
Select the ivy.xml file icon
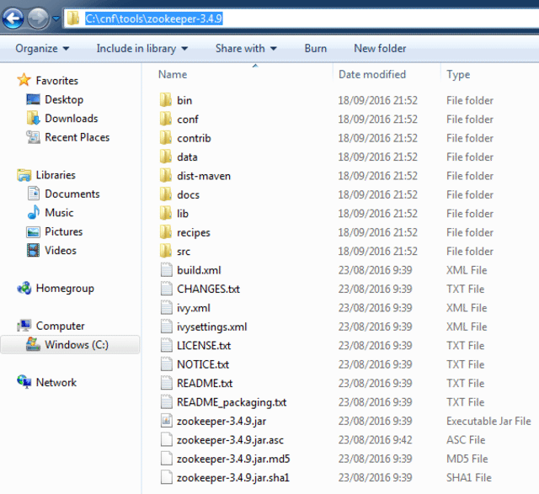[167, 307]
